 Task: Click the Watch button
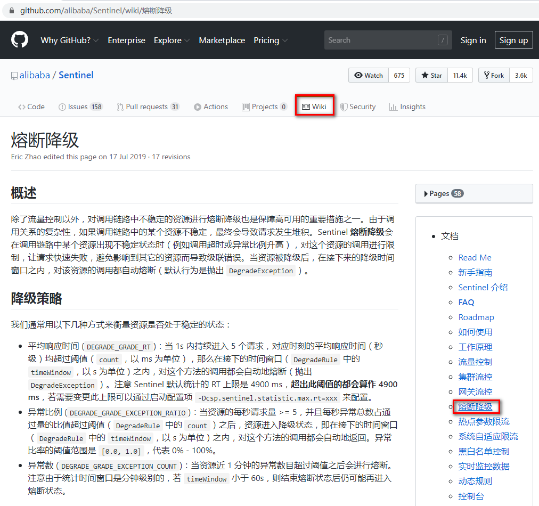click(369, 75)
